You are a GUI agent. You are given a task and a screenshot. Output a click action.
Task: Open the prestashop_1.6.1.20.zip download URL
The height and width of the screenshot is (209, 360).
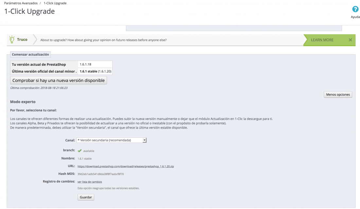point(126,166)
